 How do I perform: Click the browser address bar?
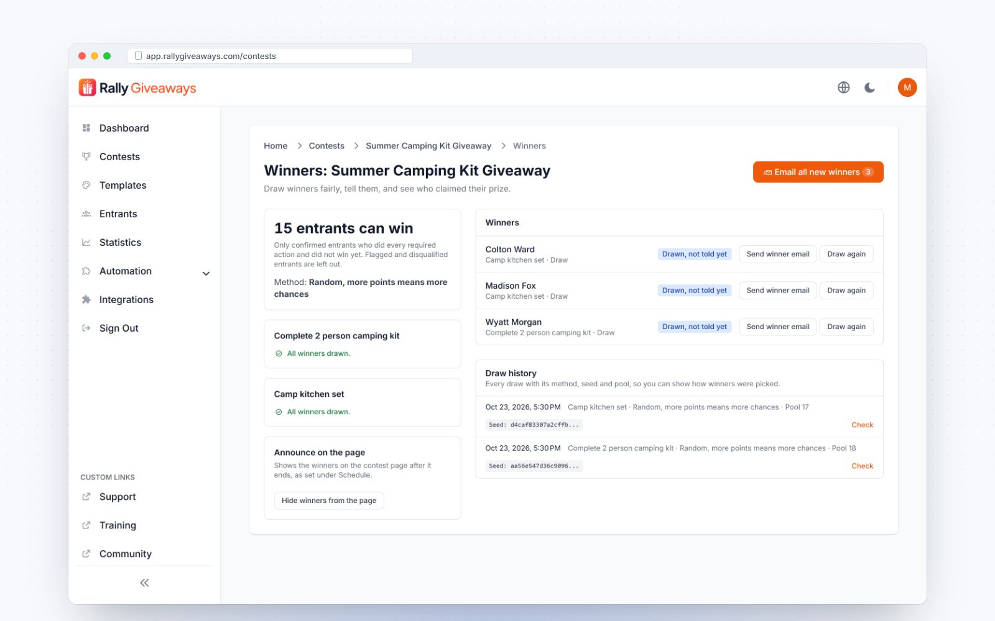(x=270, y=56)
